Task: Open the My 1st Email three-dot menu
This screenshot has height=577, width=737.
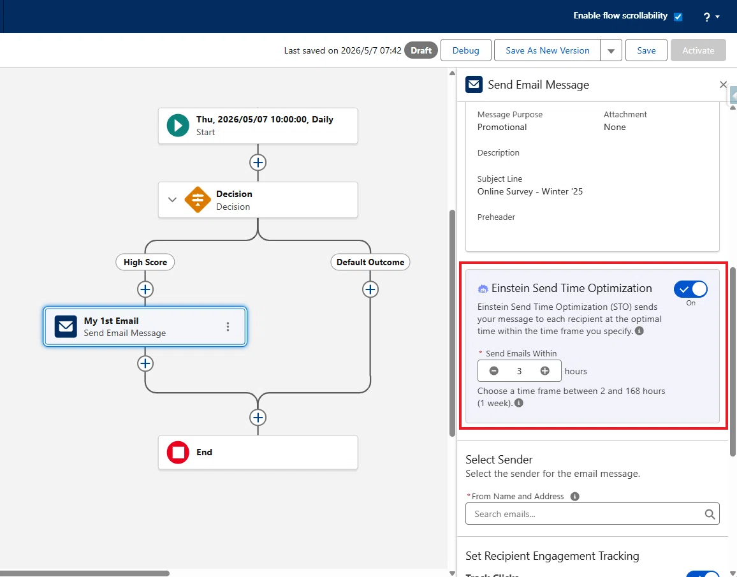Action: 228,326
